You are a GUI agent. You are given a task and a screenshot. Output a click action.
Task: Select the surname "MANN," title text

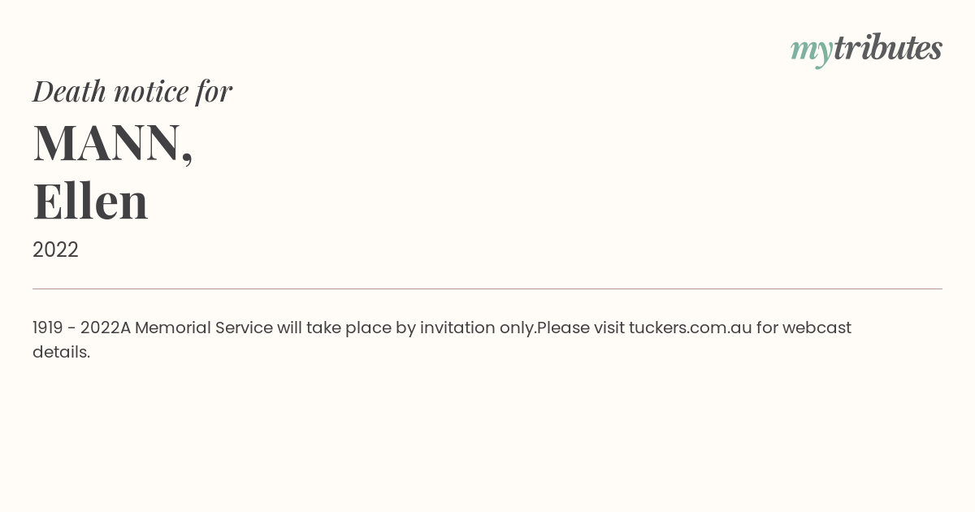click(x=113, y=142)
